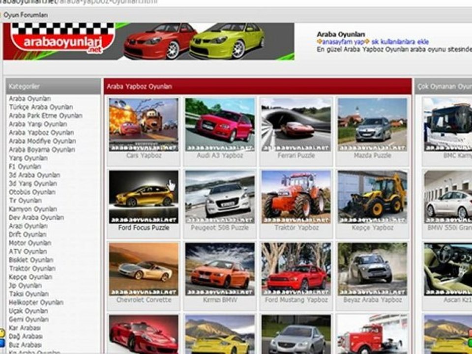
Task: Go to Jip Oyunları category
Action: pos(25,285)
